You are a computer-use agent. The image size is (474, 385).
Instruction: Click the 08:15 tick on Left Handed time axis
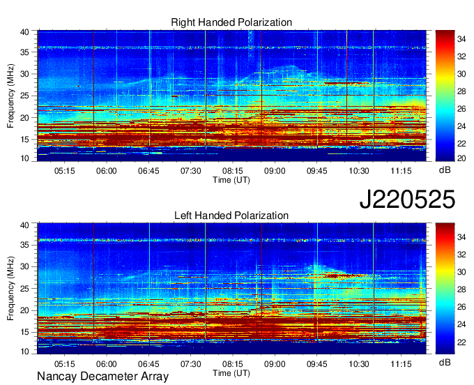pos(232,364)
